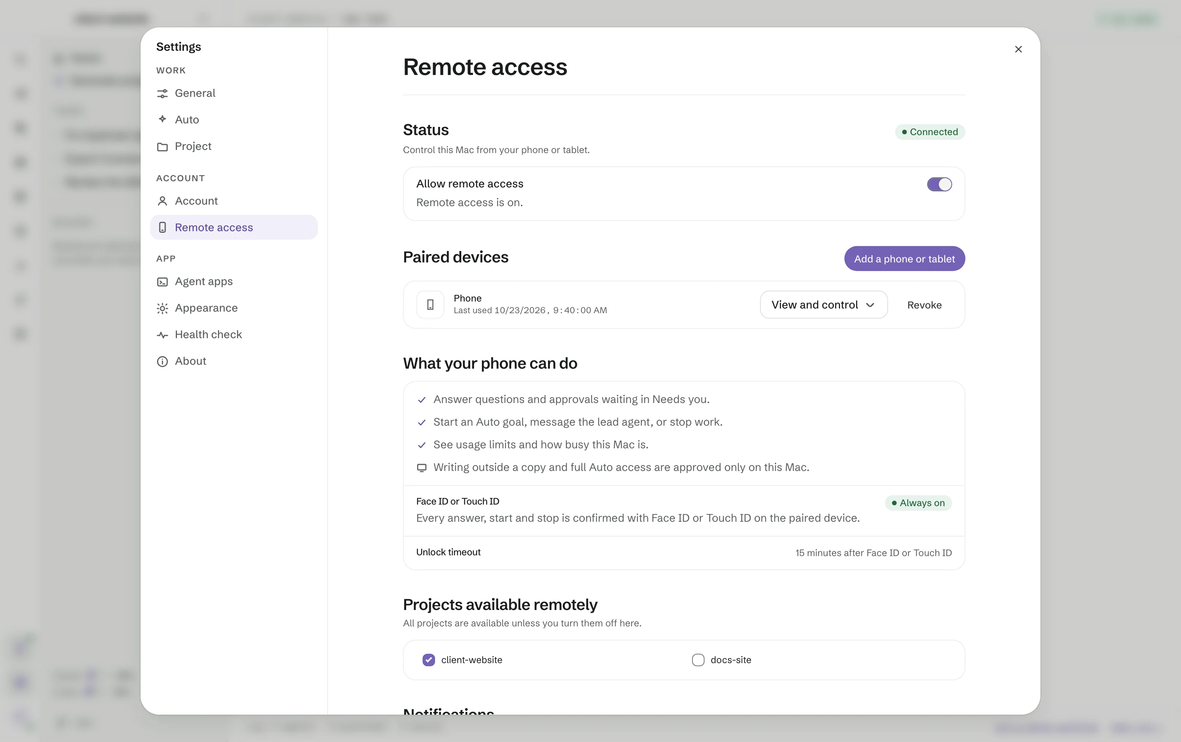Image resolution: width=1181 pixels, height=742 pixels.
Task: Click the Paired devices heading
Action: pos(456,257)
